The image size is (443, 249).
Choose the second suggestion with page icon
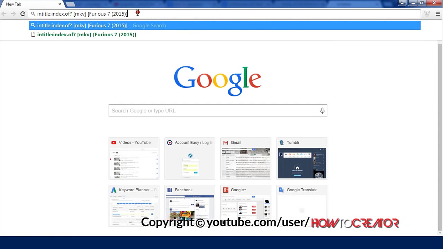pos(225,35)
